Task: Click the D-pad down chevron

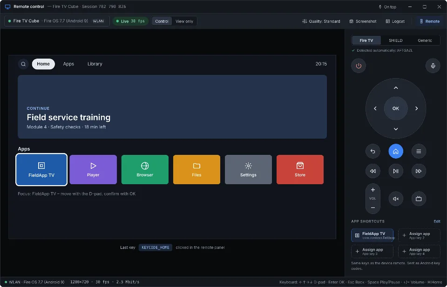Action: [396, 129]
